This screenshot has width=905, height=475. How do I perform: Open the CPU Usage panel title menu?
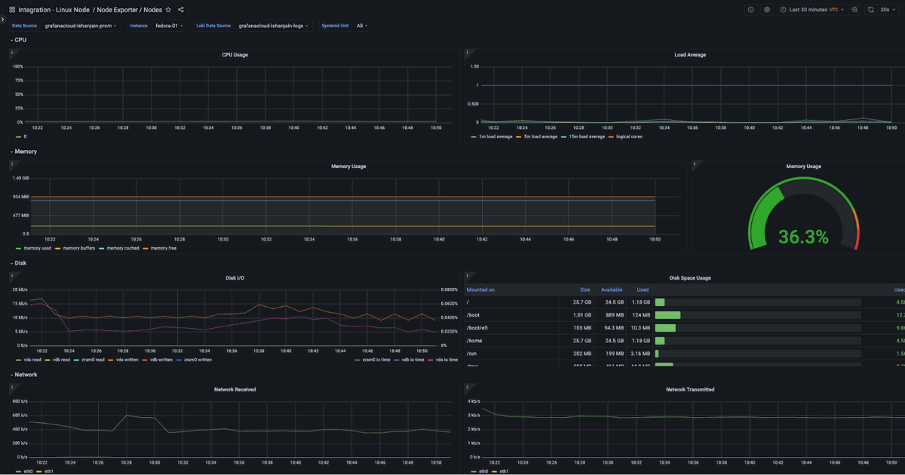(235, 55)
